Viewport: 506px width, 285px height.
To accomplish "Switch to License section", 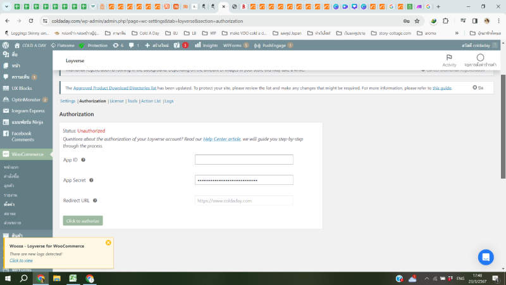I will tap(116, 101).
